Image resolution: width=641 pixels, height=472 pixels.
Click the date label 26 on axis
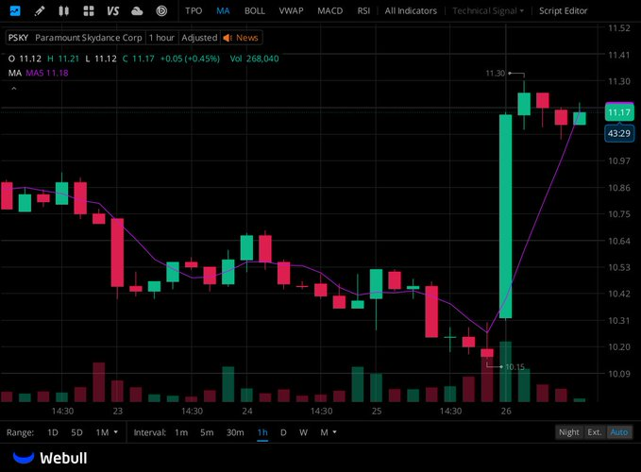click(x=506, y=411)
